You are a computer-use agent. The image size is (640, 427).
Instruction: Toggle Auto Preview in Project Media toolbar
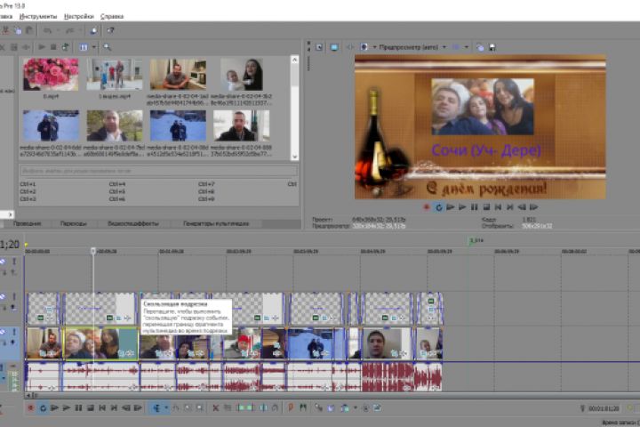[65, 47]
